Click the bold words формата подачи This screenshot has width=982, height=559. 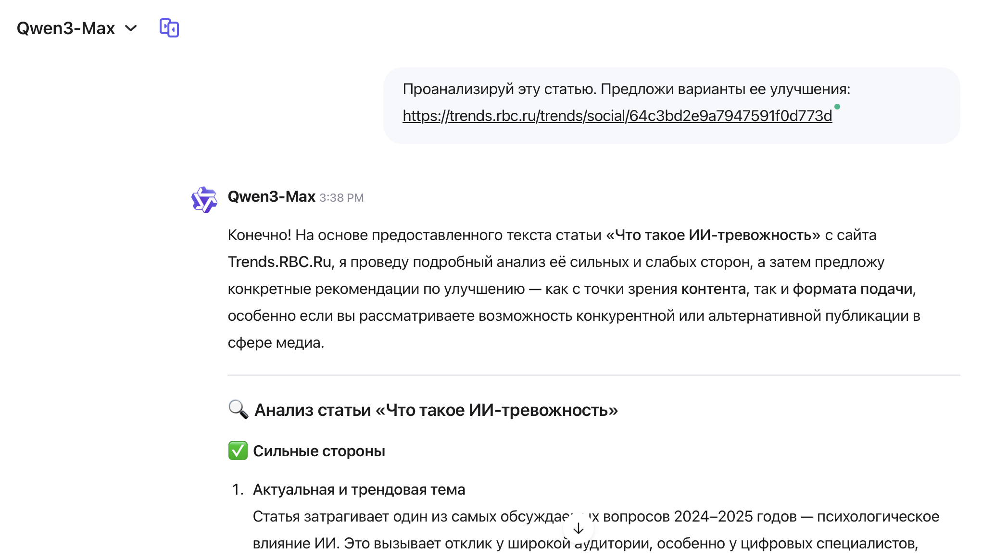pyautogui.click(x=853, y=289)
